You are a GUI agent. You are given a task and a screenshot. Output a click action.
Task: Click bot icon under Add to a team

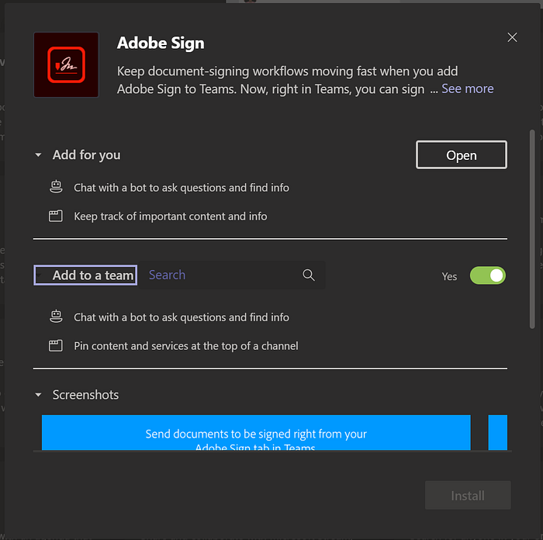coord(56,317)
